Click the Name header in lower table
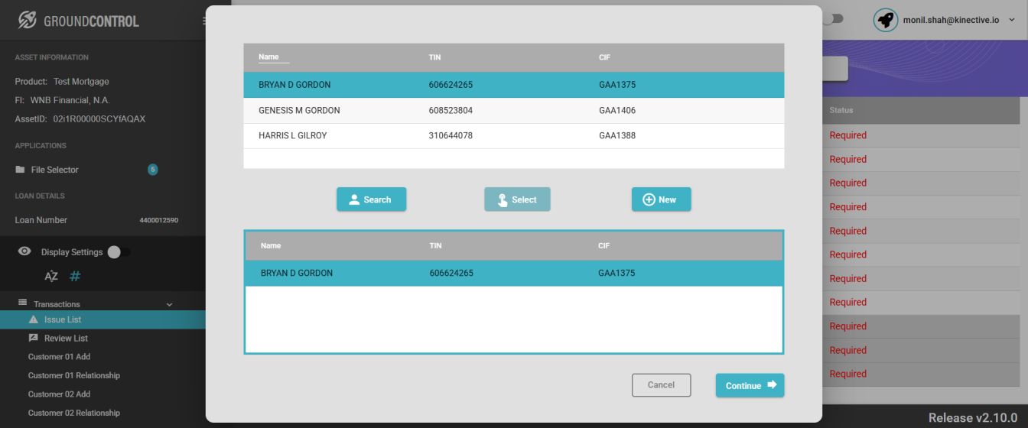 271,246
